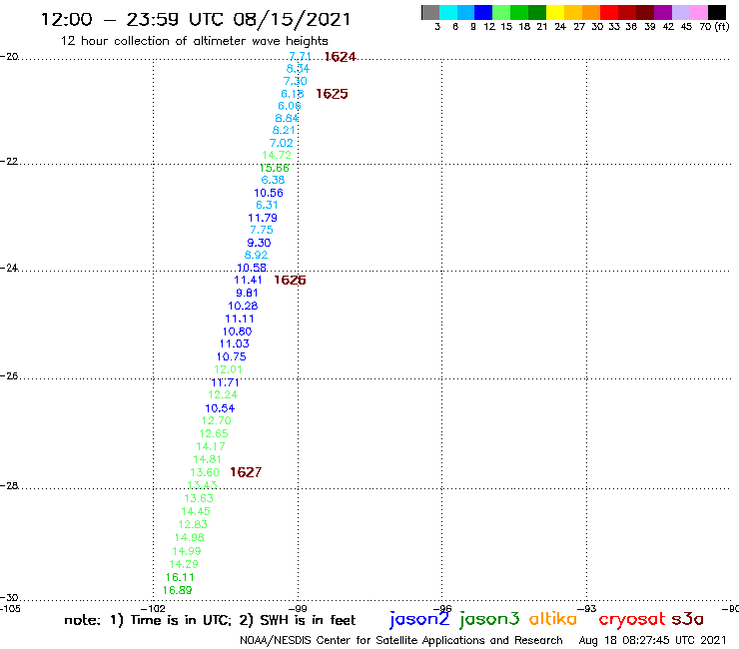This screenshot has width=739, height=649.
Task: Click the 14.29 wave height value
Action: tap(184, 564)
